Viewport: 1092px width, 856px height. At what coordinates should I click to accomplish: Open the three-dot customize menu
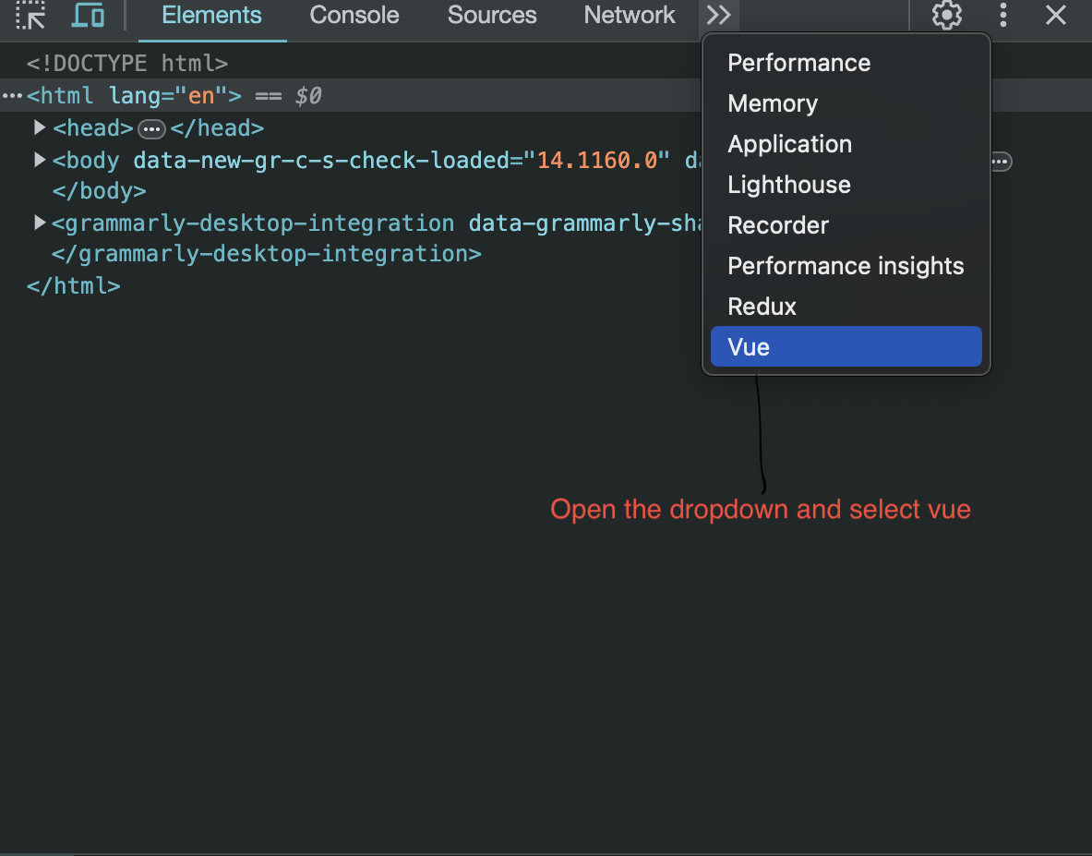(1002, 15)
